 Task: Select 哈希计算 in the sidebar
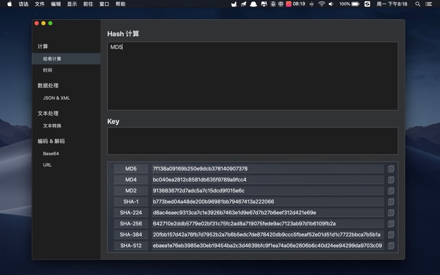click(66, 59)
